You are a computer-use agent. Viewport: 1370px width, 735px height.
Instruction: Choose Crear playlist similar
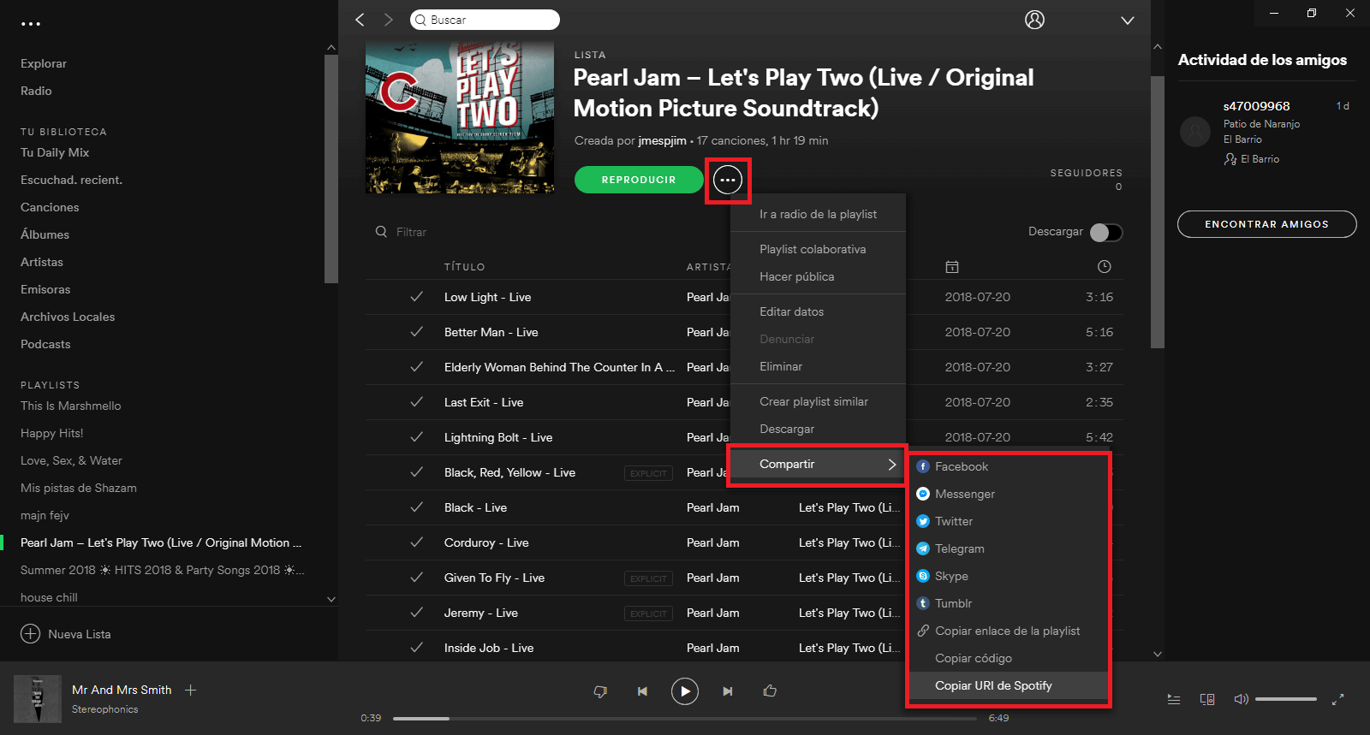pyautogui.click(x=818, y=401)
